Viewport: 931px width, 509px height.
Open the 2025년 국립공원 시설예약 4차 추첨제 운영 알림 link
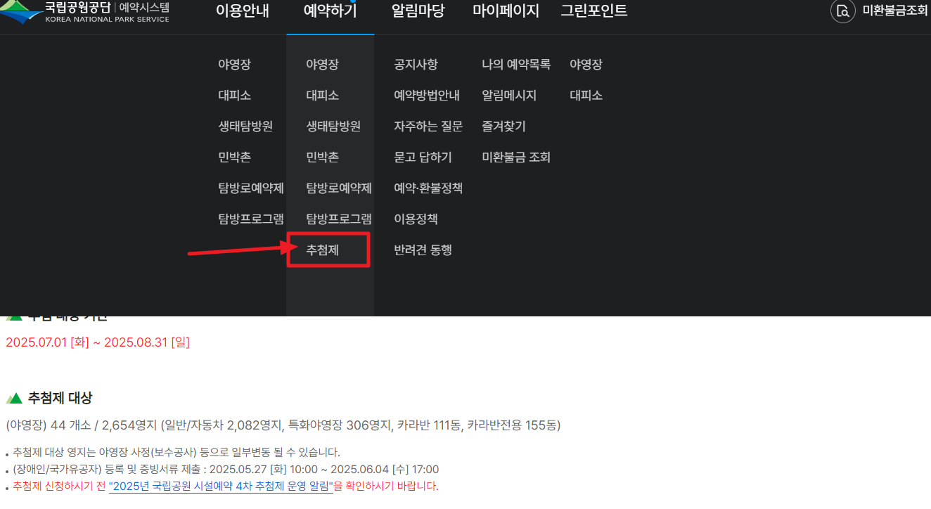(x=221, y=487)
